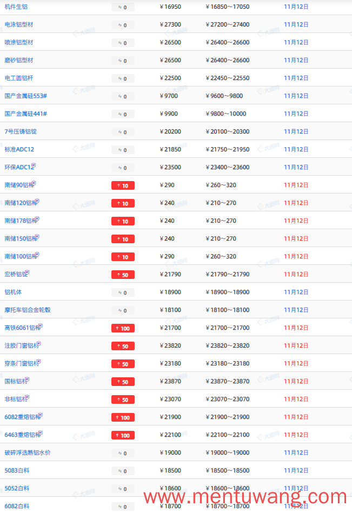The height and width of the screenshot is (513, 352).
Task: Open the 6082白料 link
Action: pos(17,506)
